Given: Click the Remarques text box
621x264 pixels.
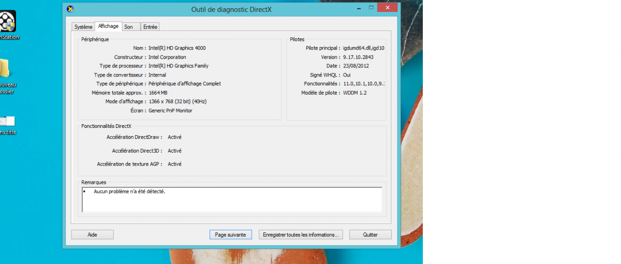Looking at the screenshot, I should point(232,200).
